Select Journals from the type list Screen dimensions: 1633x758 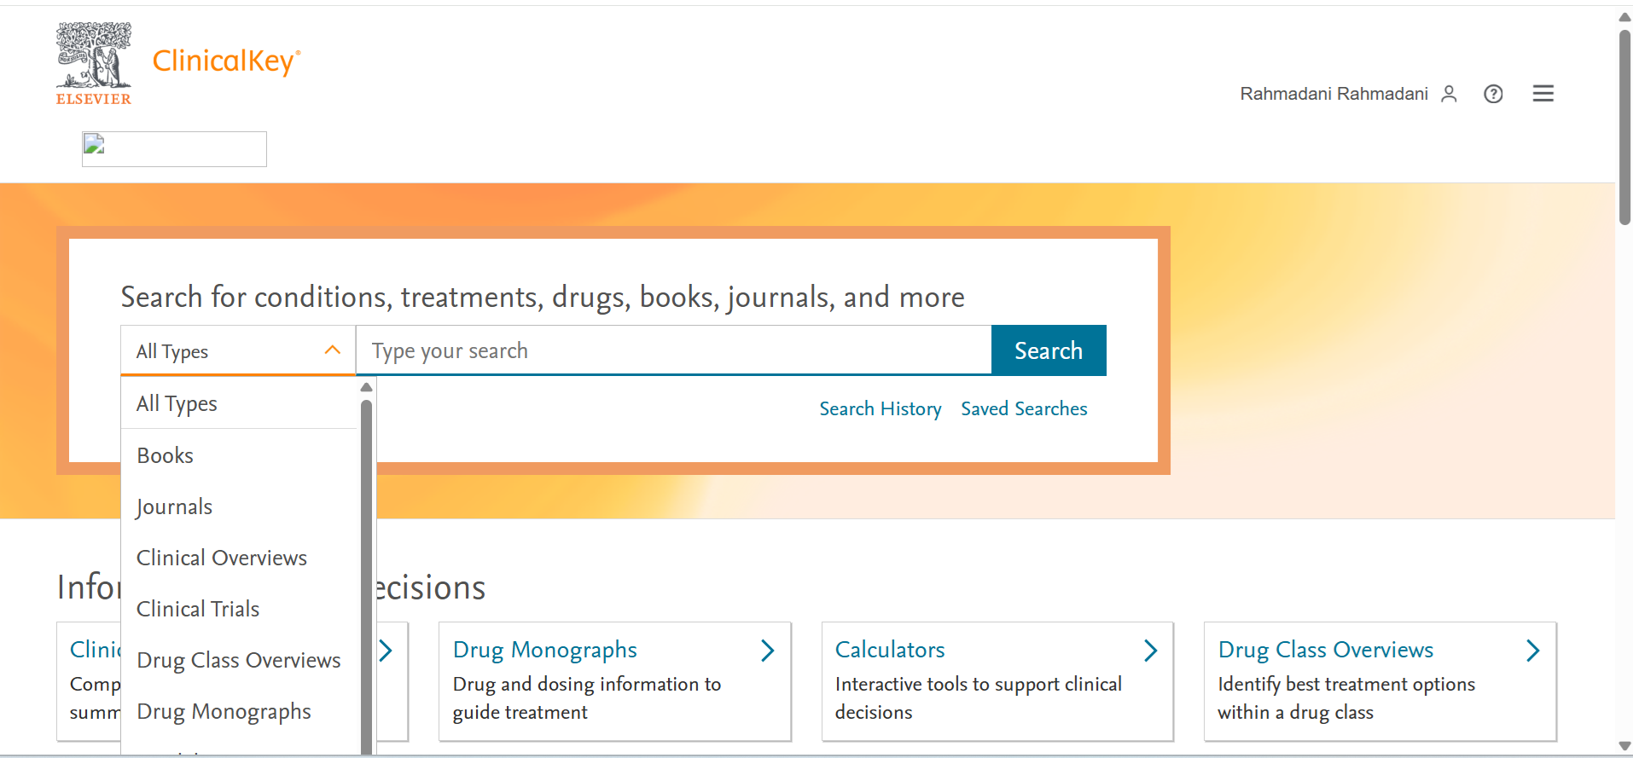tap(239, 506)
